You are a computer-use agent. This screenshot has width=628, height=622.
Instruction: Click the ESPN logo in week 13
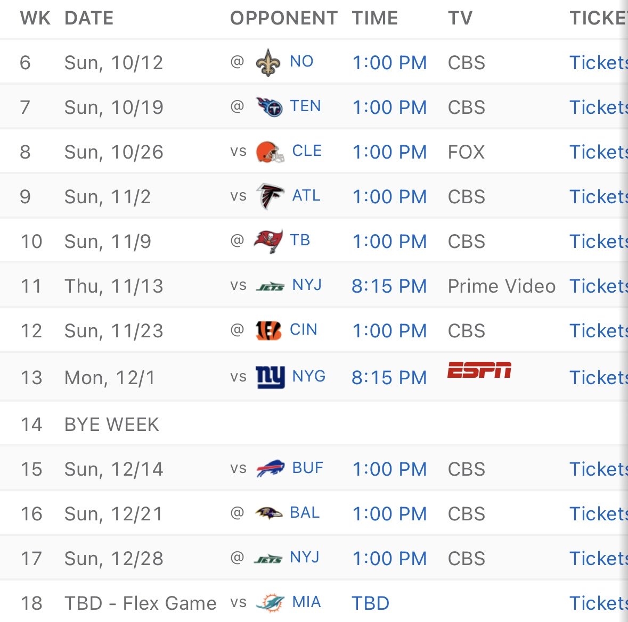coord(479,370)
